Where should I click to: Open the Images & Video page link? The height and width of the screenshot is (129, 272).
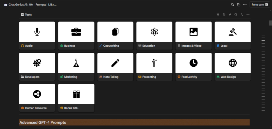[191, 46]
